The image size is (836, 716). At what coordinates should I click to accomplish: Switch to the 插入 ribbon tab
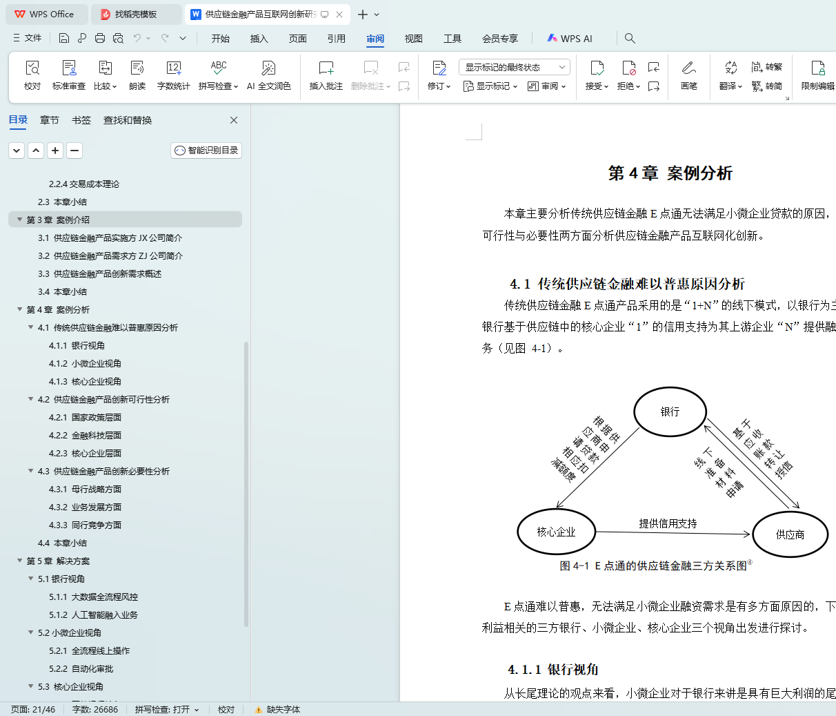tap(259, 39)
